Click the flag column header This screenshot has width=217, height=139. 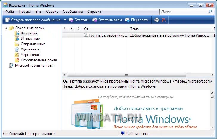79,29
